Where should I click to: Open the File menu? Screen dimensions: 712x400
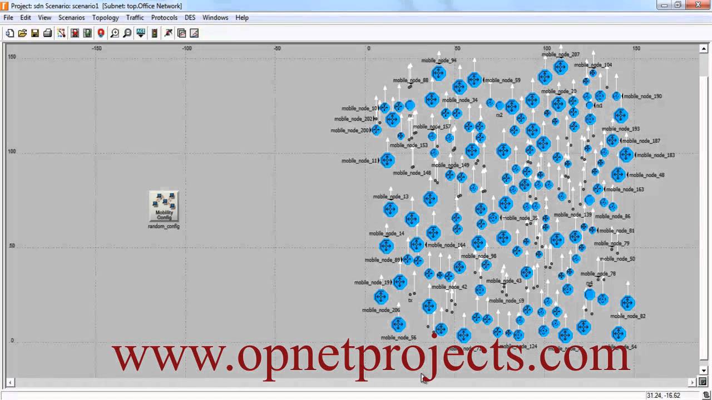[x=8, y=18]
